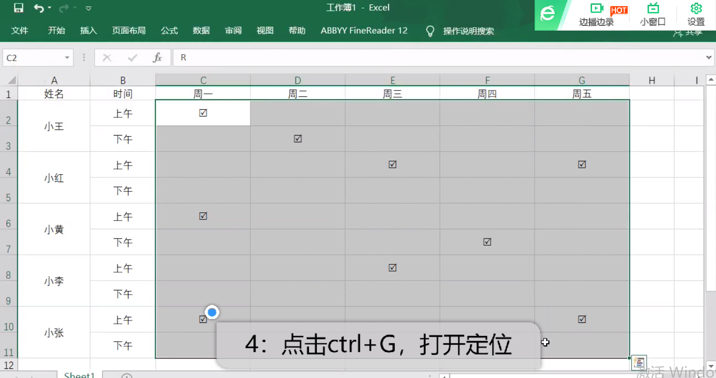Image resolution: width=716 pixels, height=378 pixels.
Task: Select row 5 header
Action: [8, 192]
